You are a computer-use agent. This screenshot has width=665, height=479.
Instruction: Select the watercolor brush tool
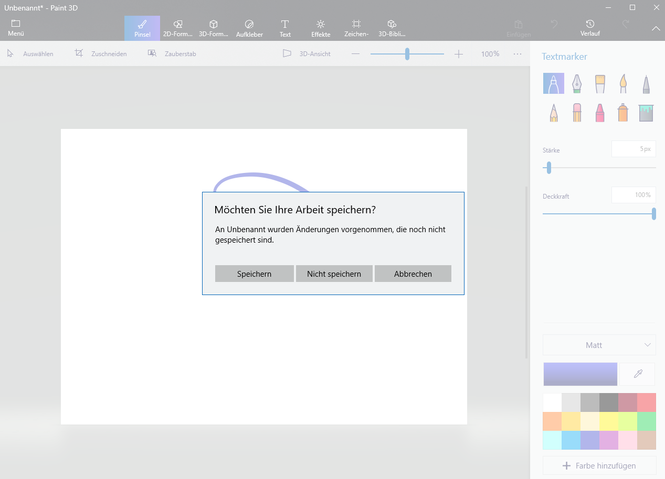point(623,83)
